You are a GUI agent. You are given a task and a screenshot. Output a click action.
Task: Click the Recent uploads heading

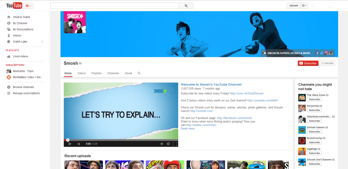tap(77, 156)
